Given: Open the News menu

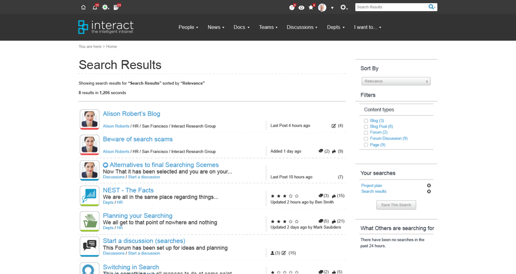Looking at the screenshot, I should pyautogui.click(x=216, y=27).
